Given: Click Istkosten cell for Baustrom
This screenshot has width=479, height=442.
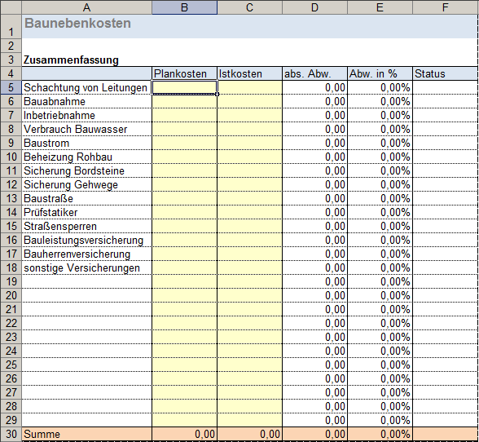Looking at the screenshot, I should [x=249, y=144].
